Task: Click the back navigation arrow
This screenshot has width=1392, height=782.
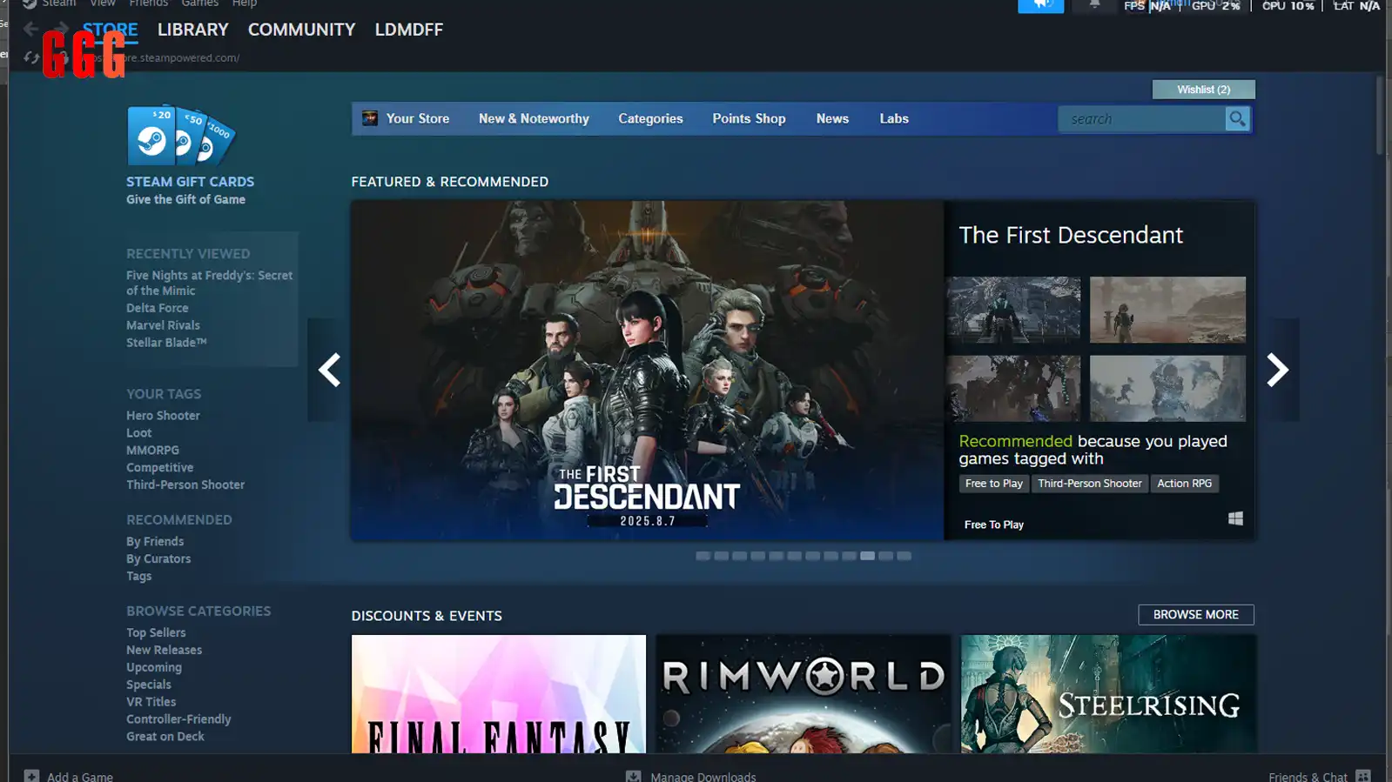Action: tap(30, 29)
